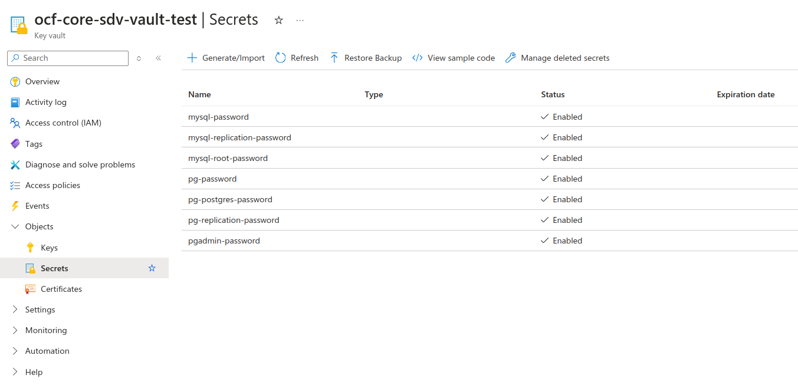Pin the vault page using header star

point(279,20)
